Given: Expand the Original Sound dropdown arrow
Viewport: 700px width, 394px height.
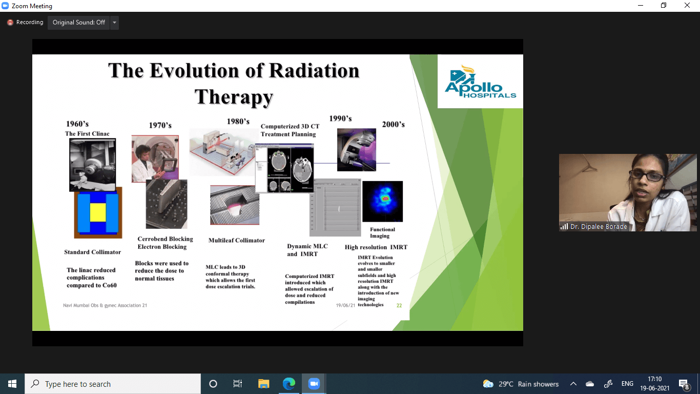Looking at the screenshot, I should 114,23.
